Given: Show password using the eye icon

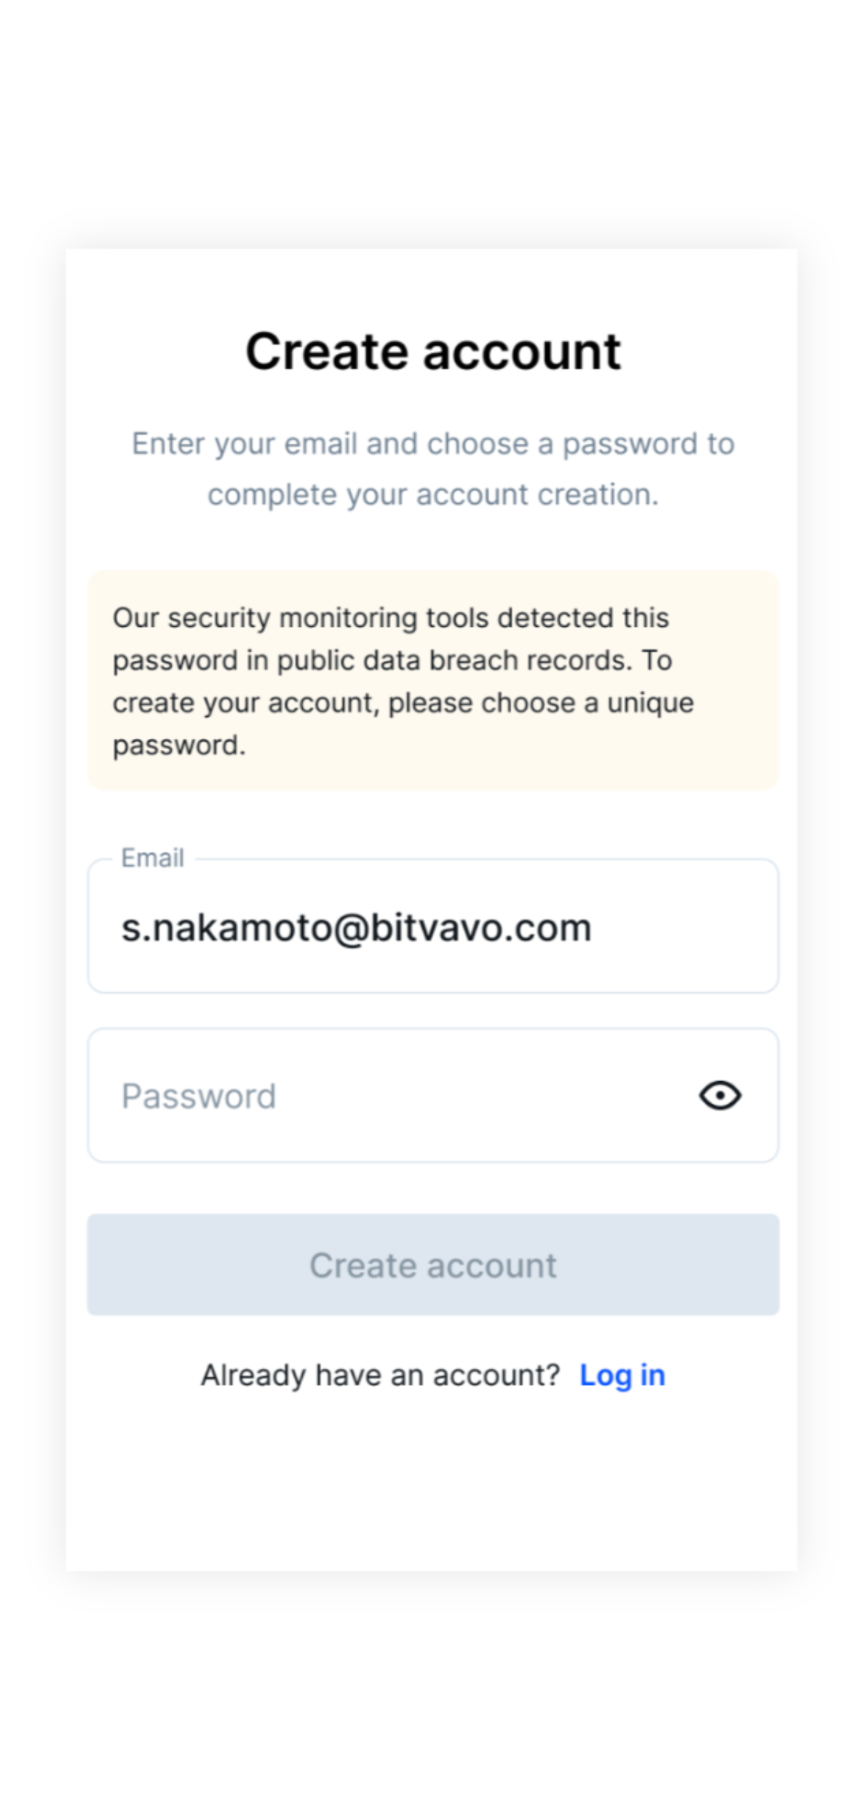Looking at the screenshot, I should [720, 1095].
